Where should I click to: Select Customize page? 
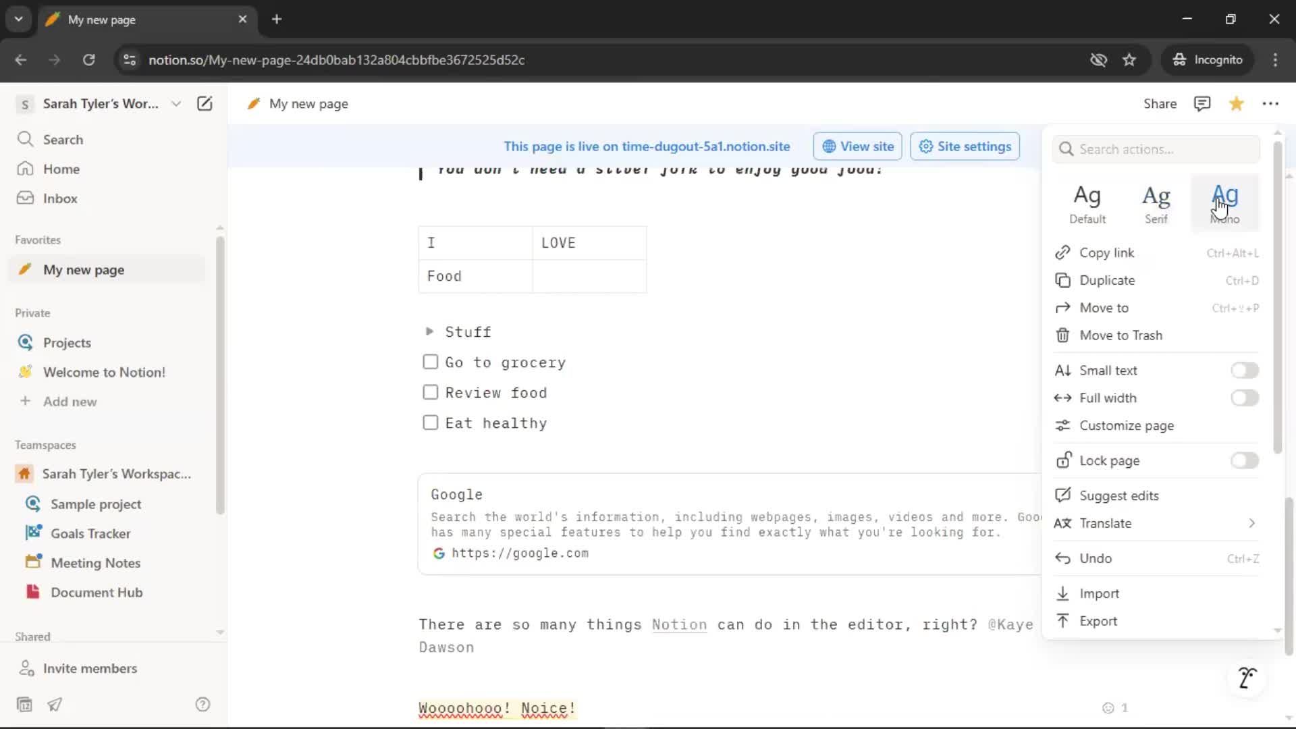[x=1156, y=426]
